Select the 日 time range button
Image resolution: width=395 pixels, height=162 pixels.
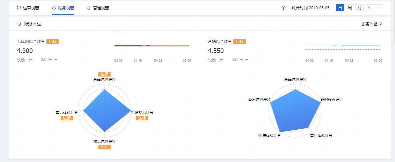coord(340,8)
